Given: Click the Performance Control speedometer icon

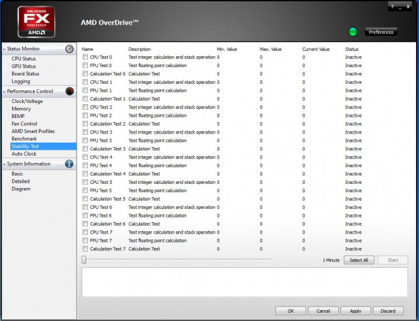Looking at the screenshot, I should pos(69,92).
